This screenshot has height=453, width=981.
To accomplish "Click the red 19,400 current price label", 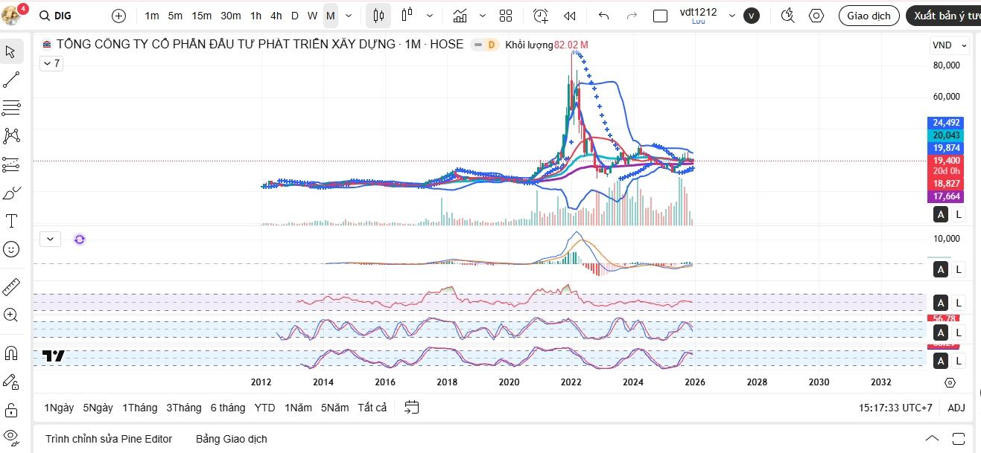I will pos(946,161).
